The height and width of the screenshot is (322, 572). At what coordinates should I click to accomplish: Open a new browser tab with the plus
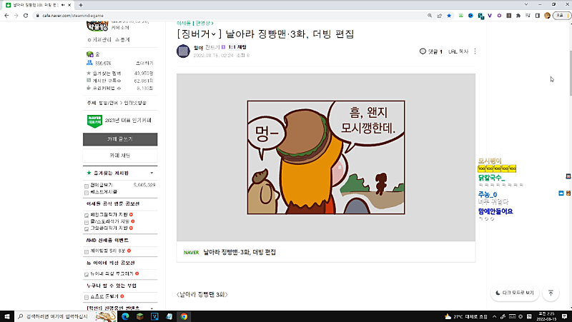coord(81,5)
